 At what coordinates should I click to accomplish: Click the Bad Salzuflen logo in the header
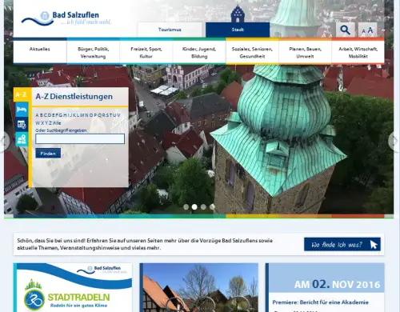(66, 18)
